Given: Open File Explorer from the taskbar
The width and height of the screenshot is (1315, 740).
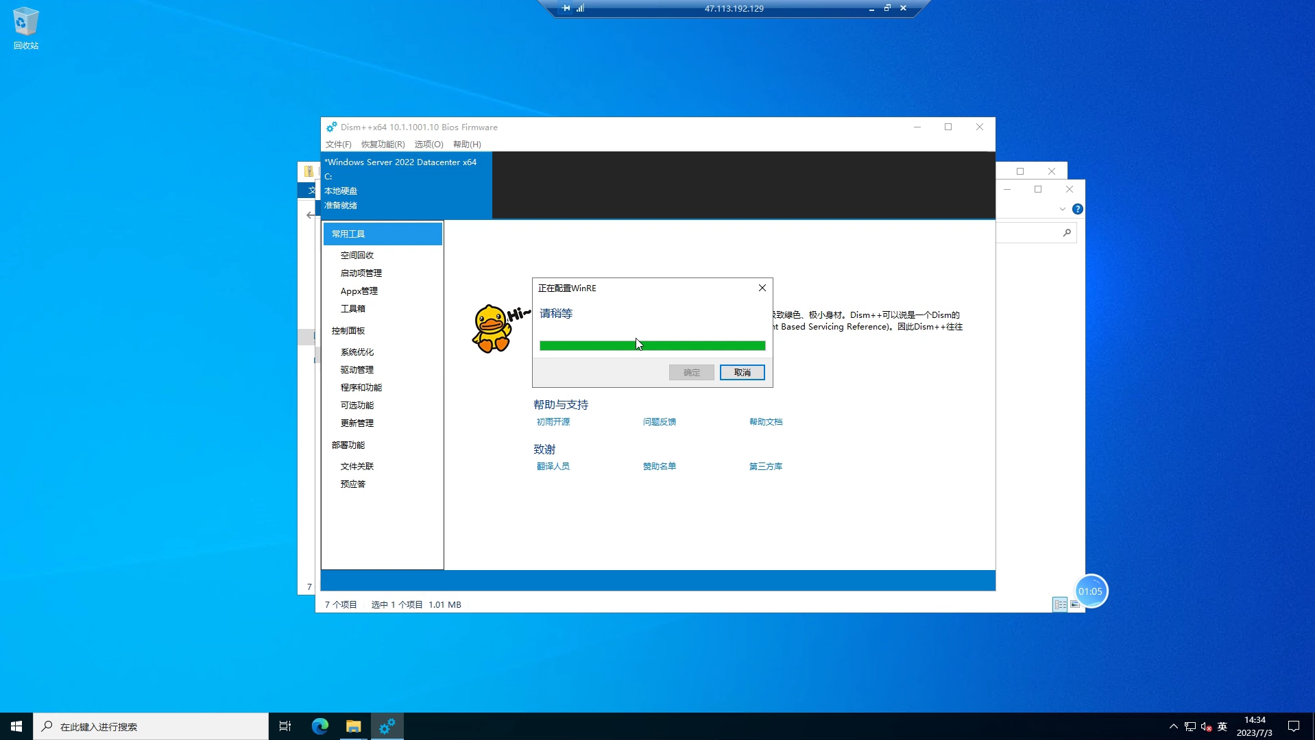Looking at the screenshot, I should [x=354, y=726].
